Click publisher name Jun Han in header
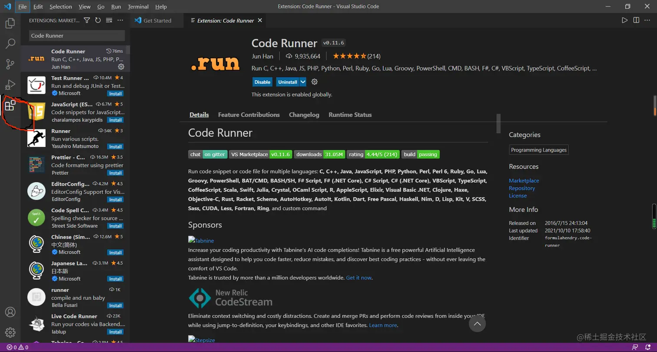 pyautogui.click(x=262, y=56)
